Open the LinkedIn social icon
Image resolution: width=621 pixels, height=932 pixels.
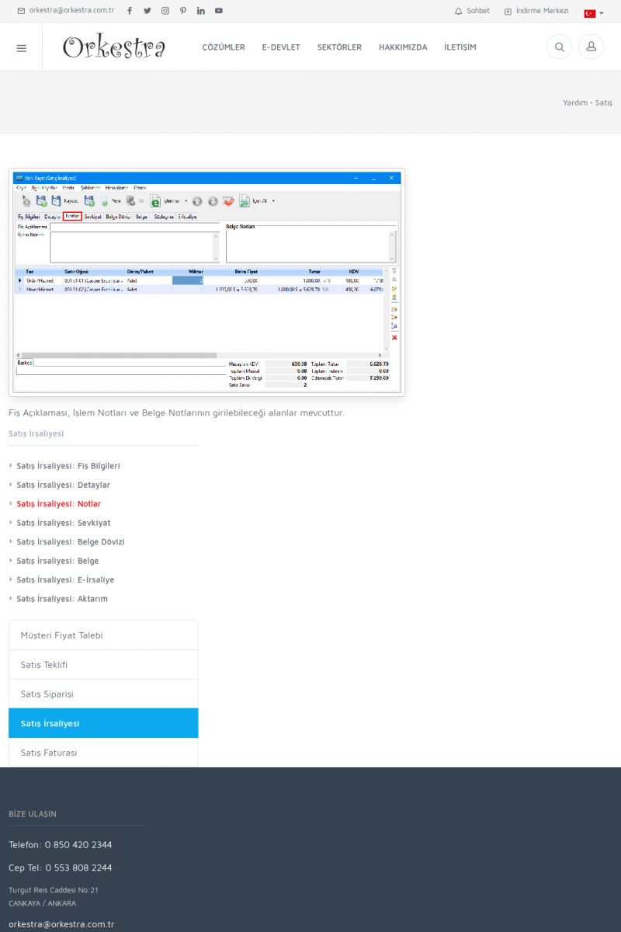tap(201, 11)
